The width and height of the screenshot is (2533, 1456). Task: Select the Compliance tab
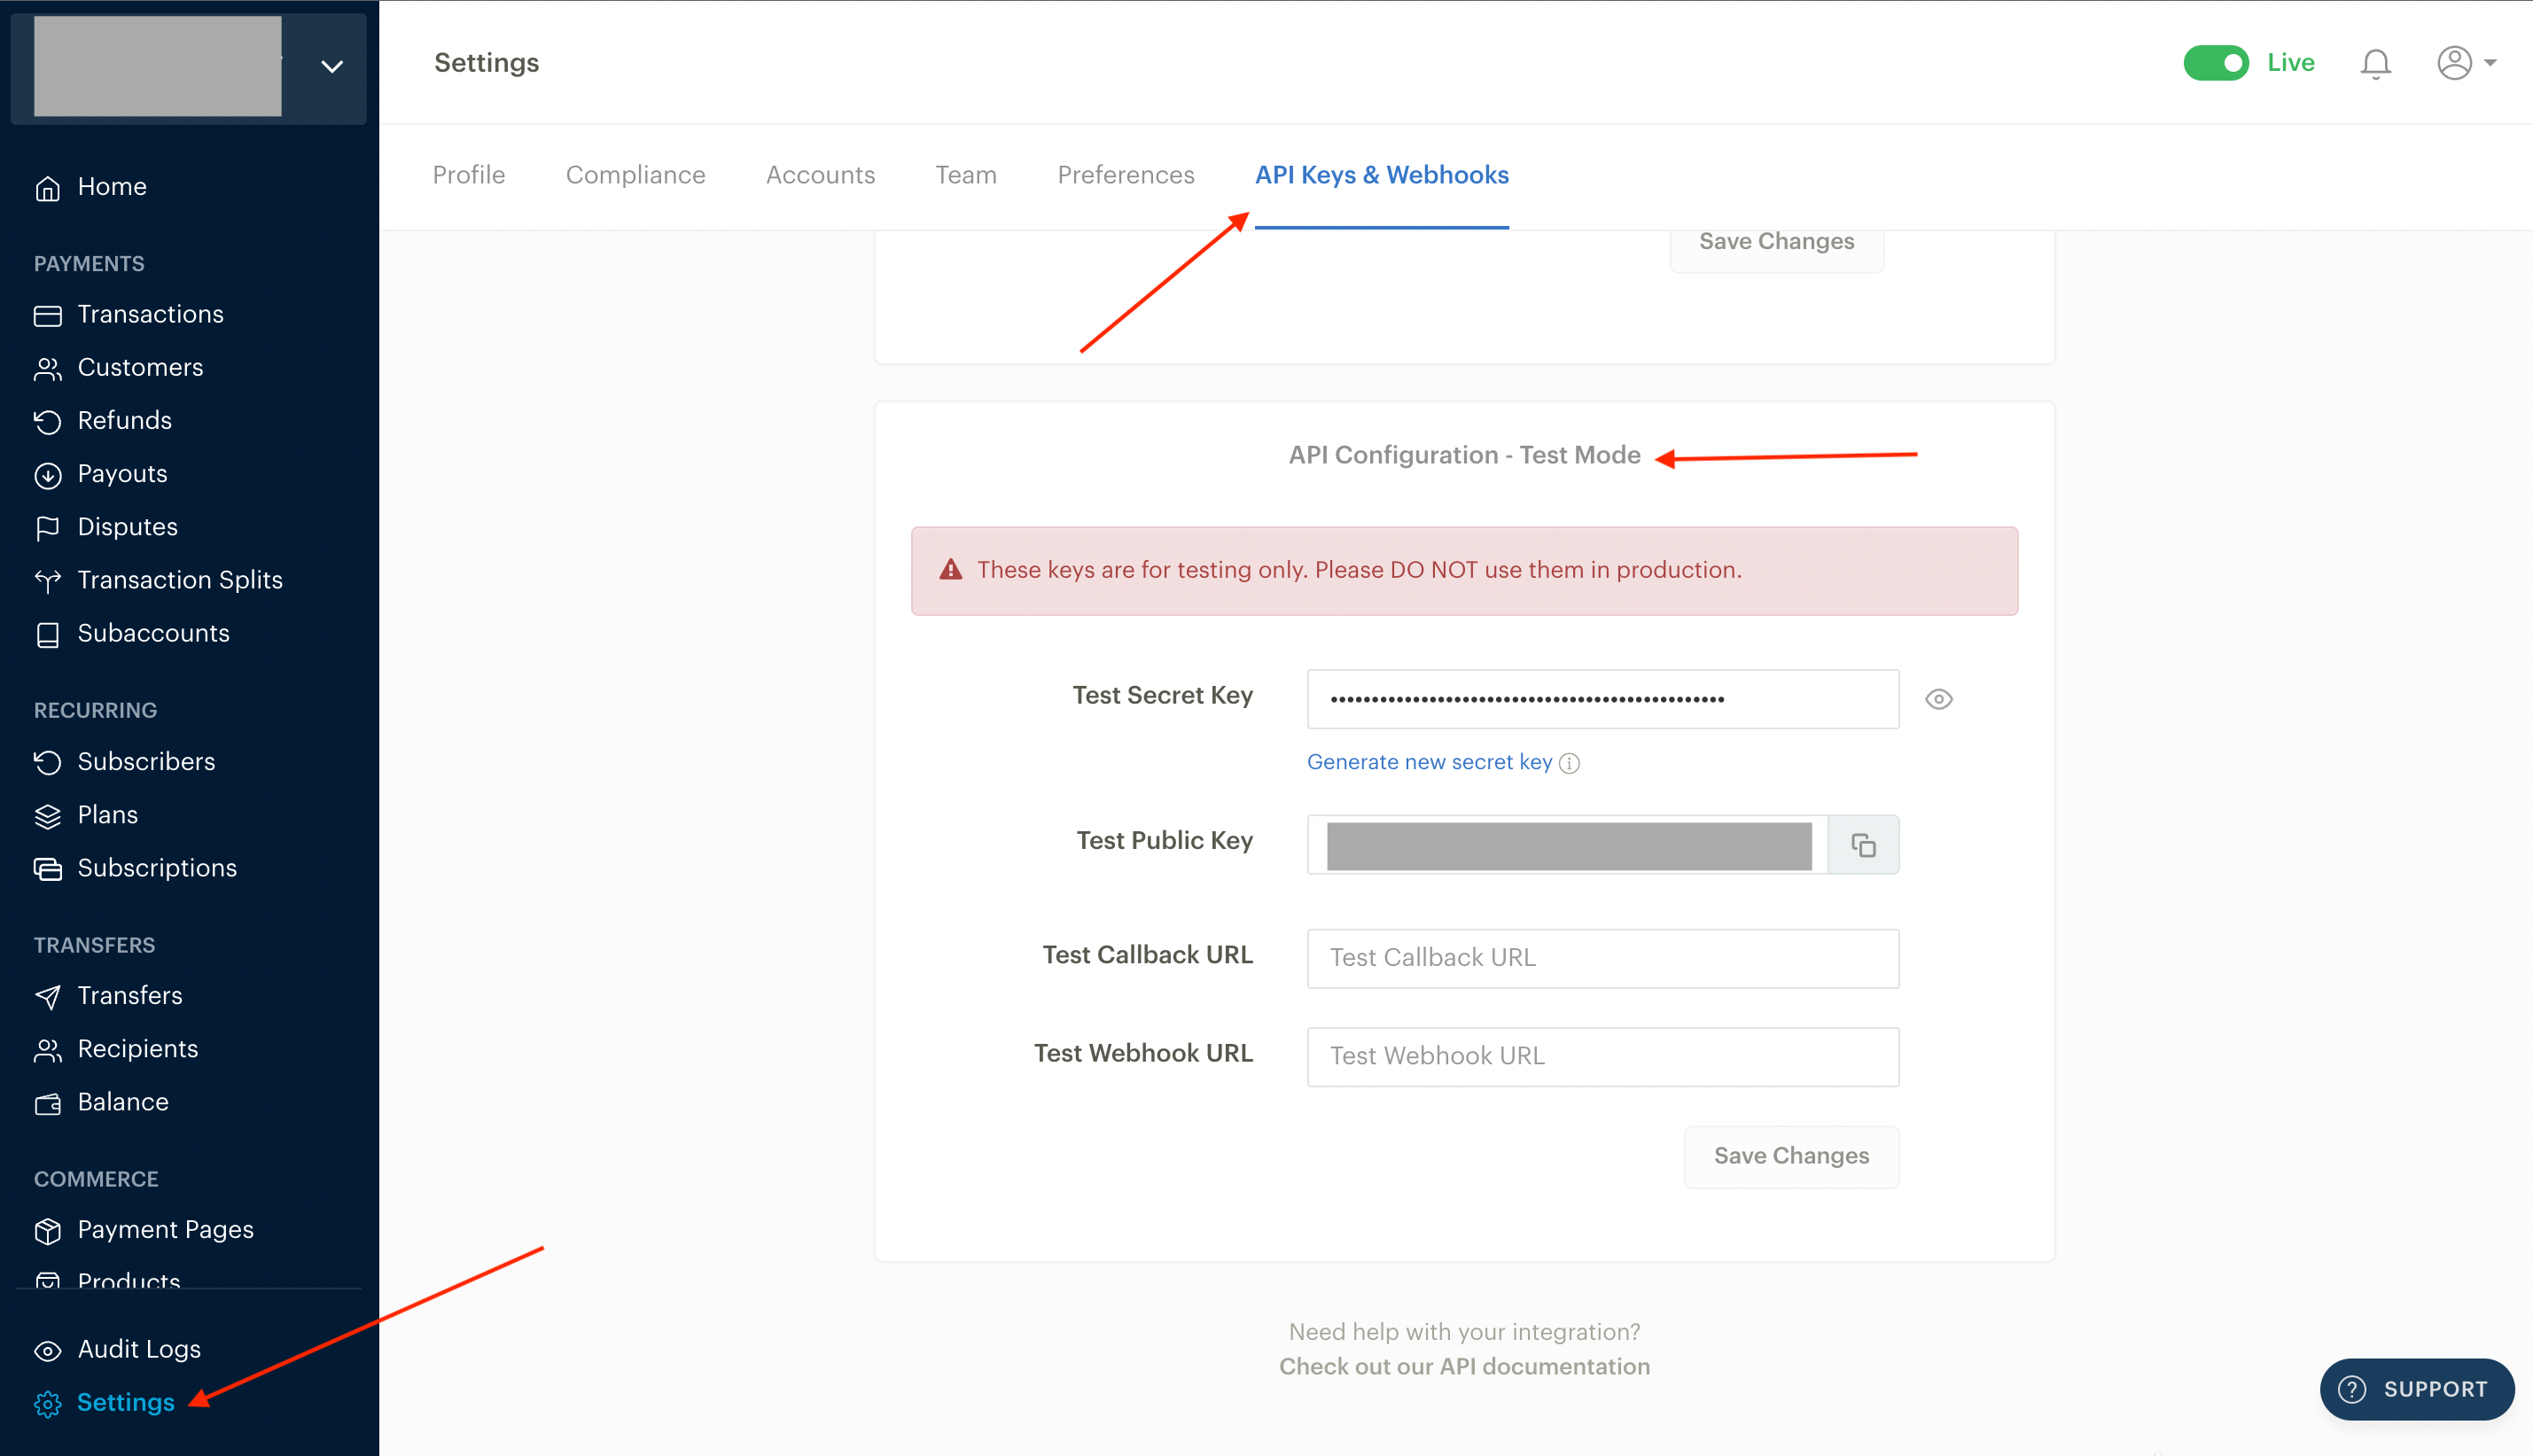click(x=635, y=174)
